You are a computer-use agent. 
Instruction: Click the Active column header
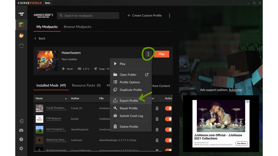click(168, 98)
